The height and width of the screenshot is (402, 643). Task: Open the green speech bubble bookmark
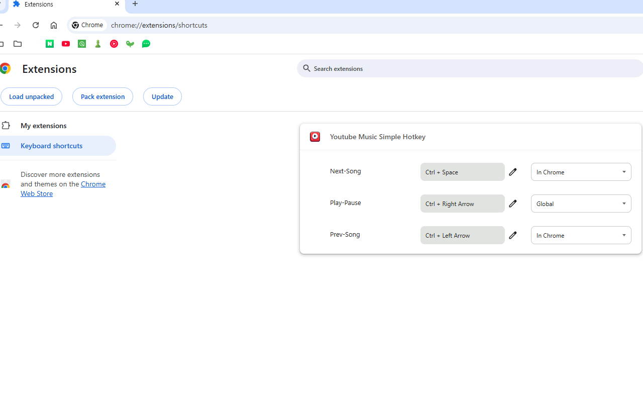146,44
